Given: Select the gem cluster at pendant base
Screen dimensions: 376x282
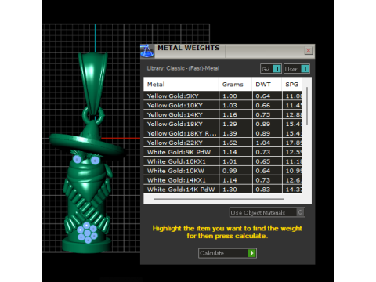Looking at the screenshot, I should click(87, 232).
